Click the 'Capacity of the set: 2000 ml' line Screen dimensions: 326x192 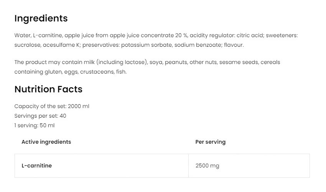click(52, 106)
